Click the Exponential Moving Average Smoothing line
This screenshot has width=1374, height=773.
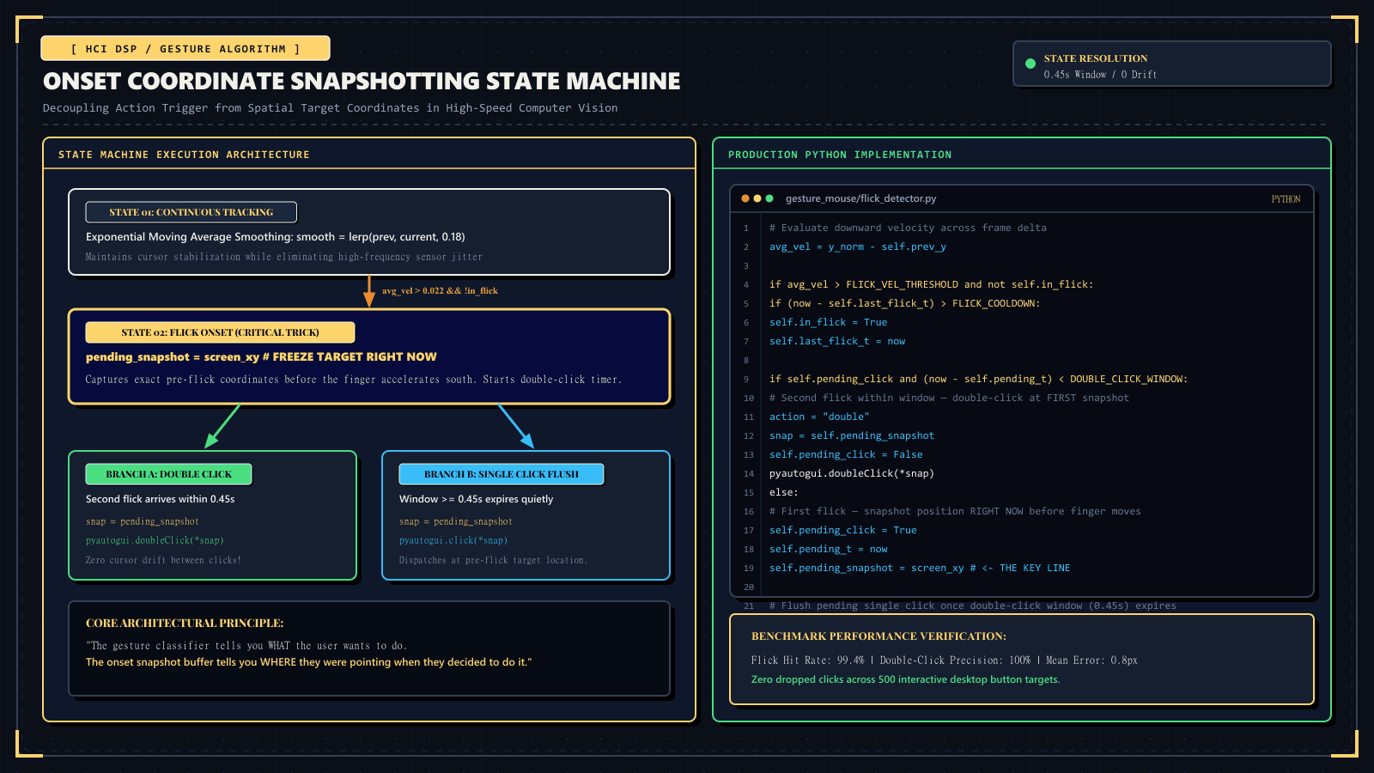(276, 237)
